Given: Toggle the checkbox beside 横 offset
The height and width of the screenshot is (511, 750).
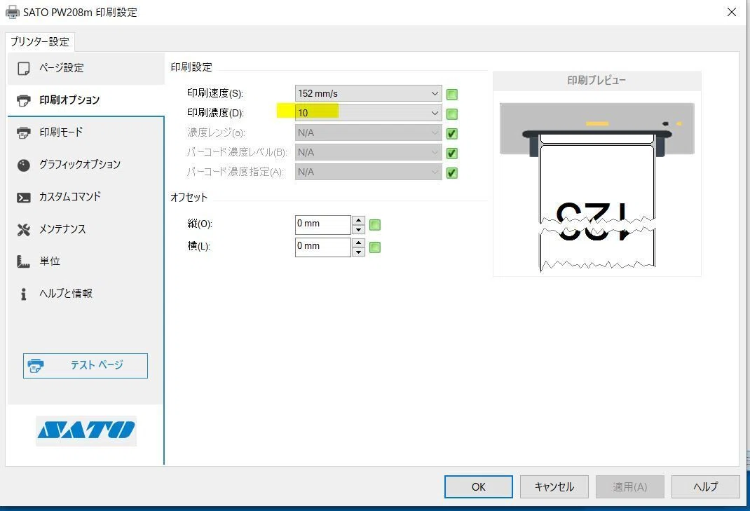Looking at the screenshot, I should (x=375, y=247).
